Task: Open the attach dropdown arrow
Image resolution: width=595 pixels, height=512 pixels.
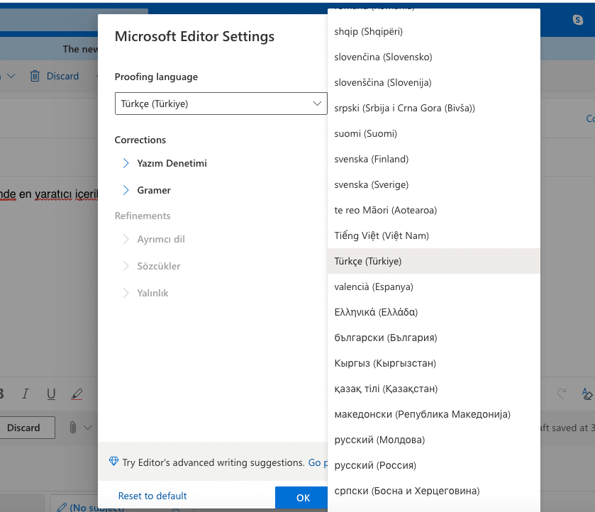Action: 88,428
